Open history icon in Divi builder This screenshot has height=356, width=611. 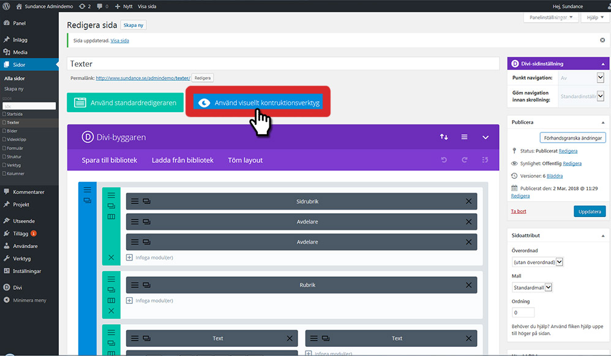point(485,160)
